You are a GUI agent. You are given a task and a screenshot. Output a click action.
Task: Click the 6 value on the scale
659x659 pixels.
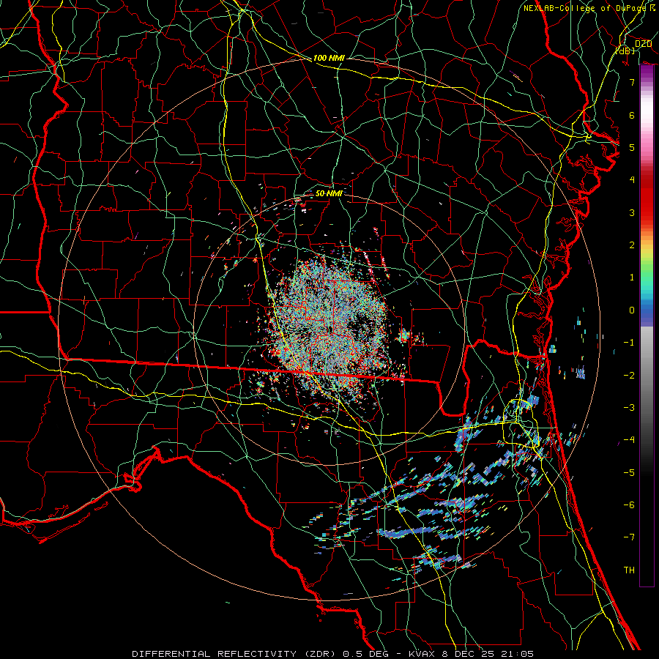pos(632,115)
